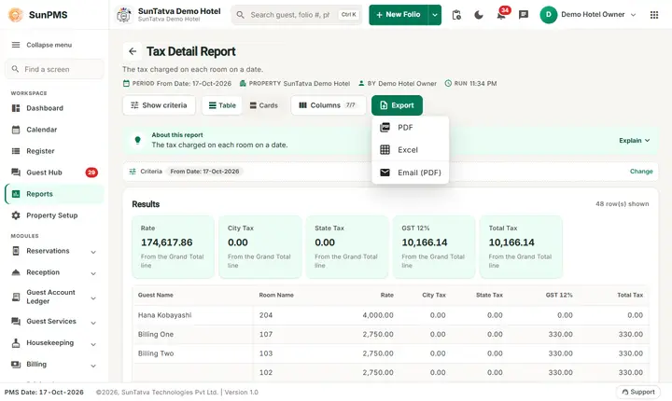Collapse menu using hamburger icon

[16, 45]
